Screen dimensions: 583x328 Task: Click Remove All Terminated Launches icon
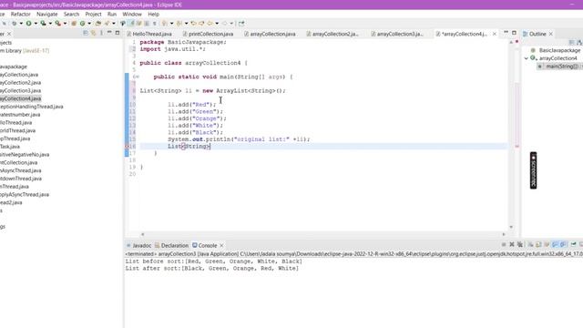coord(520,244)
